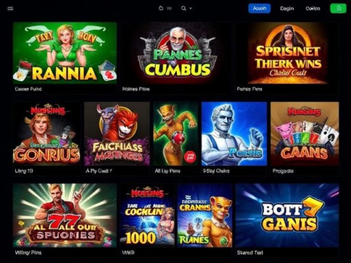Open the SPRISINET THIERK WINS game tile

(x=288, y=54)
